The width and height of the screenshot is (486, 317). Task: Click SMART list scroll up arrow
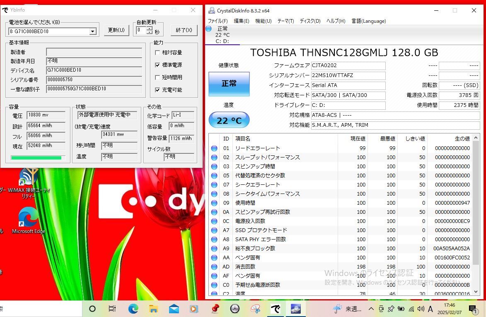coord(476,137)
